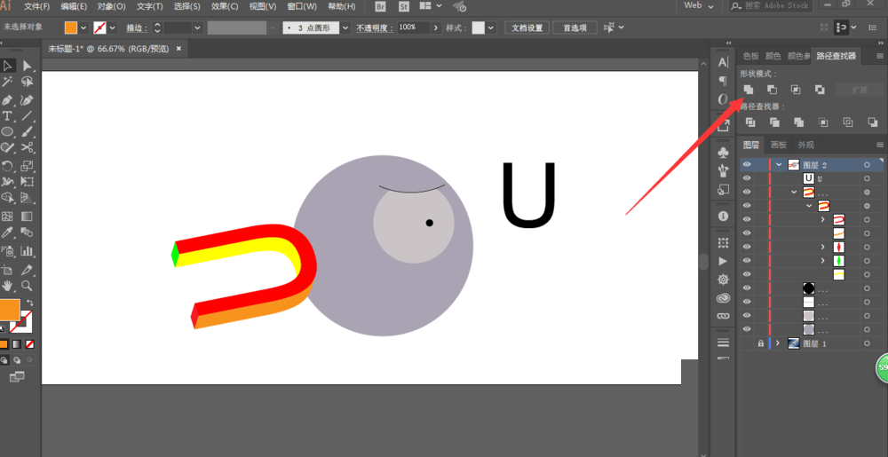Expand the green diamond sublayer group

point(823,260)
